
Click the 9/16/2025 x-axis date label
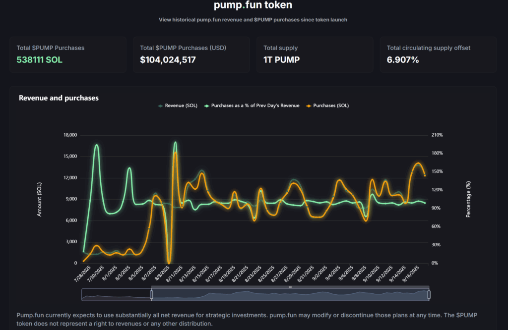tap(411, 274)
